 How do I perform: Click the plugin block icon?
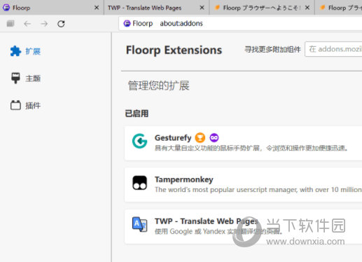(x=15, y=105)
